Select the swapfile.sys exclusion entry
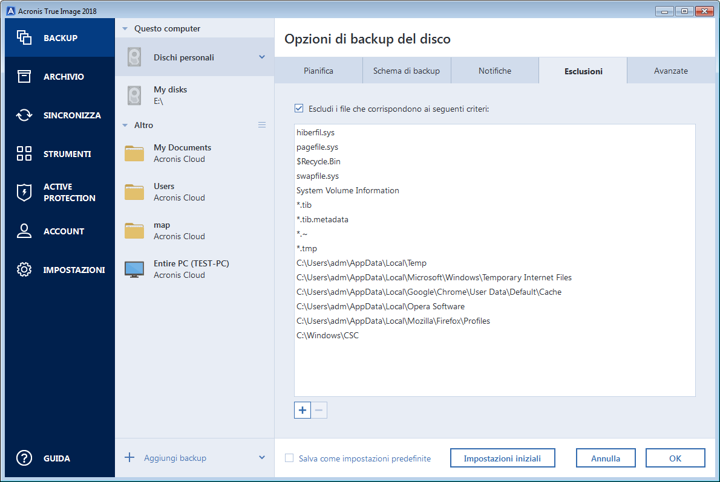720x482 pixels. (x=494, y=176)
